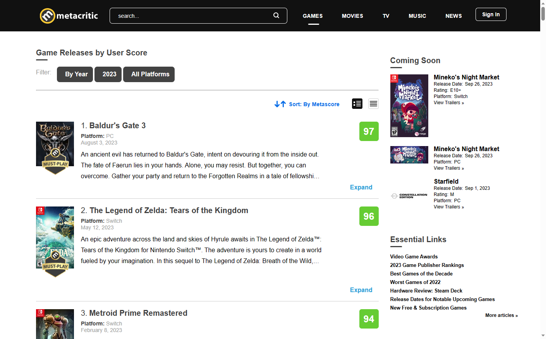Click Coming Soon heading
Image resolution: width=546 pixels, height=339 pixels.
(415, 60)
